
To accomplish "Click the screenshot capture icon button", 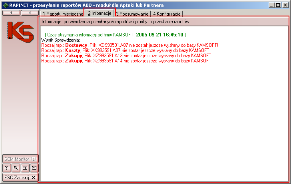I will [25, 168].
